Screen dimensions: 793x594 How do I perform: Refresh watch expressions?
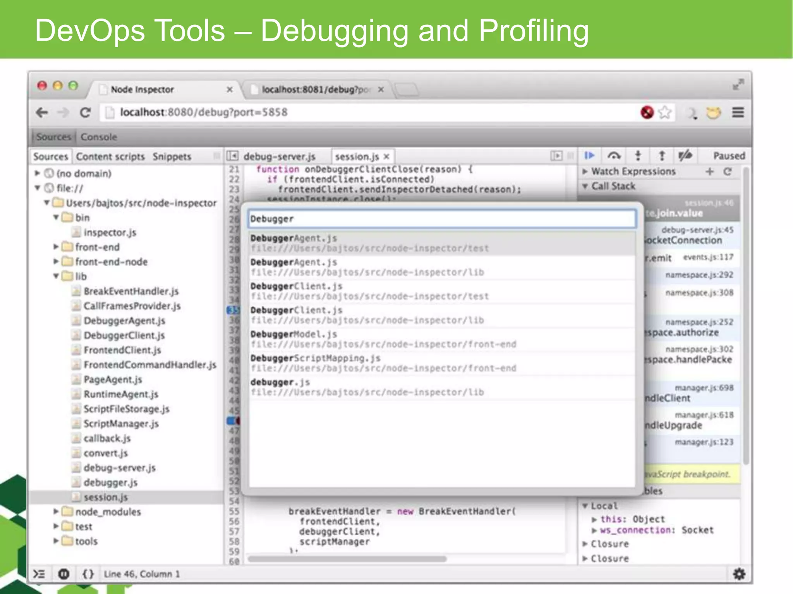point(728,171)
